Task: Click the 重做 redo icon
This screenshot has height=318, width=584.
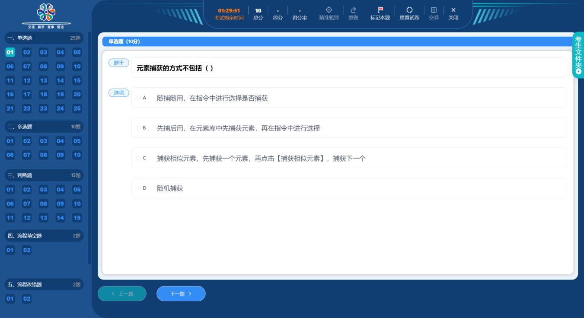Action: pyautogui.click(x=353, y=10)
